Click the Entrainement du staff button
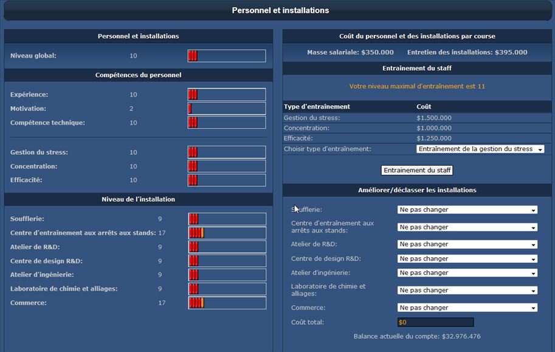 click(x=417, y=171)
